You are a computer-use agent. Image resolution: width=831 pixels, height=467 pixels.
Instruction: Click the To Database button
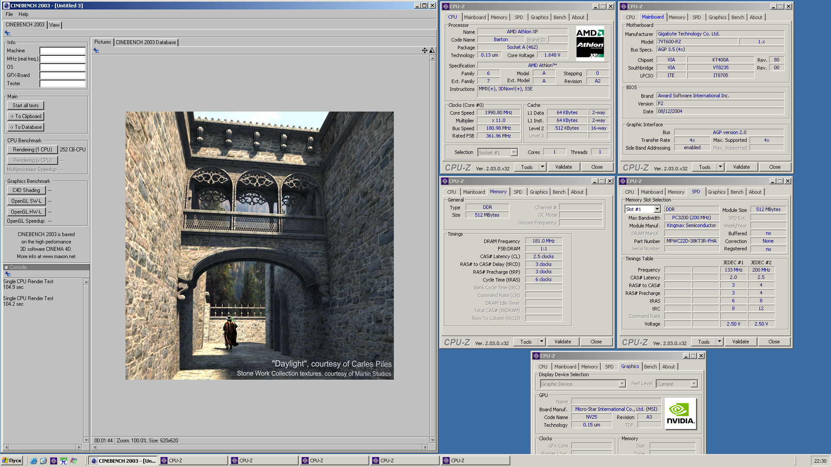[26, 127]
